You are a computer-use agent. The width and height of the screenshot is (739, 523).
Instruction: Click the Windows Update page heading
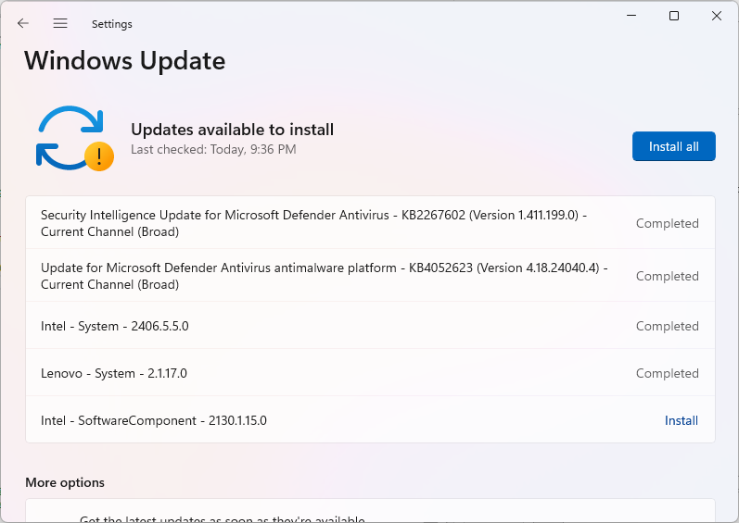point(125,61)
